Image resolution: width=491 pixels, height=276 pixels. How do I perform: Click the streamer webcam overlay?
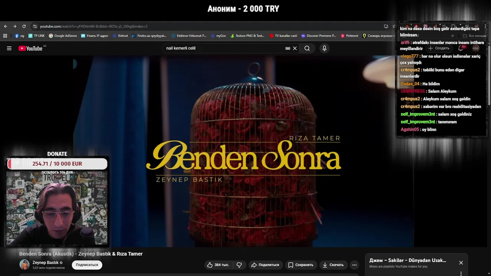click(x=57, y=208)
